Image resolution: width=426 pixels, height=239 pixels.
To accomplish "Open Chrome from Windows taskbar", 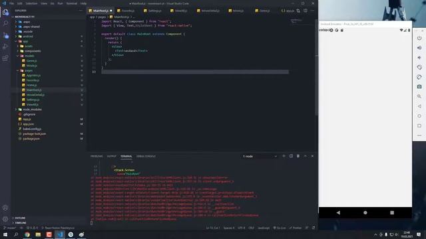I will (27, 234).
